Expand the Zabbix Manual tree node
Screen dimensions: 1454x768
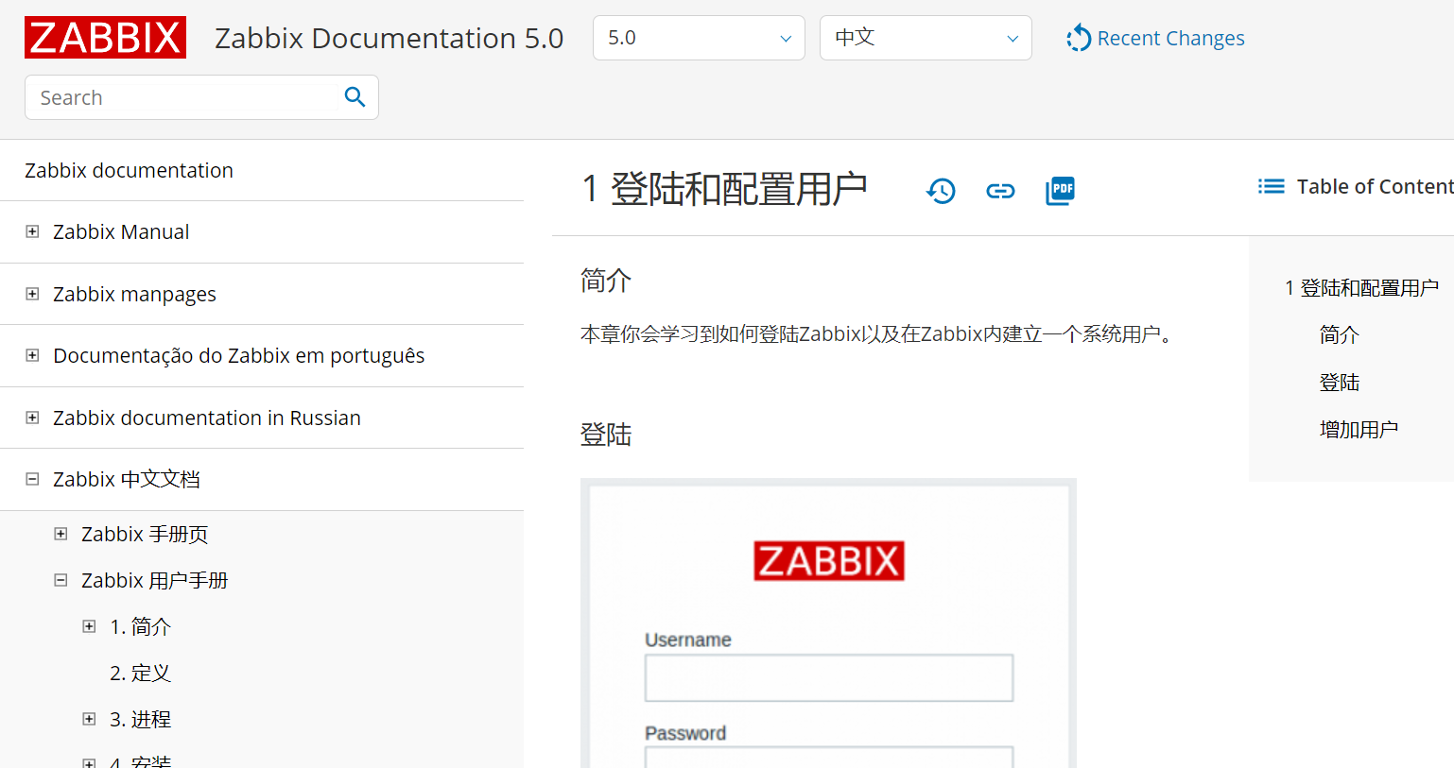click(32, 231)
